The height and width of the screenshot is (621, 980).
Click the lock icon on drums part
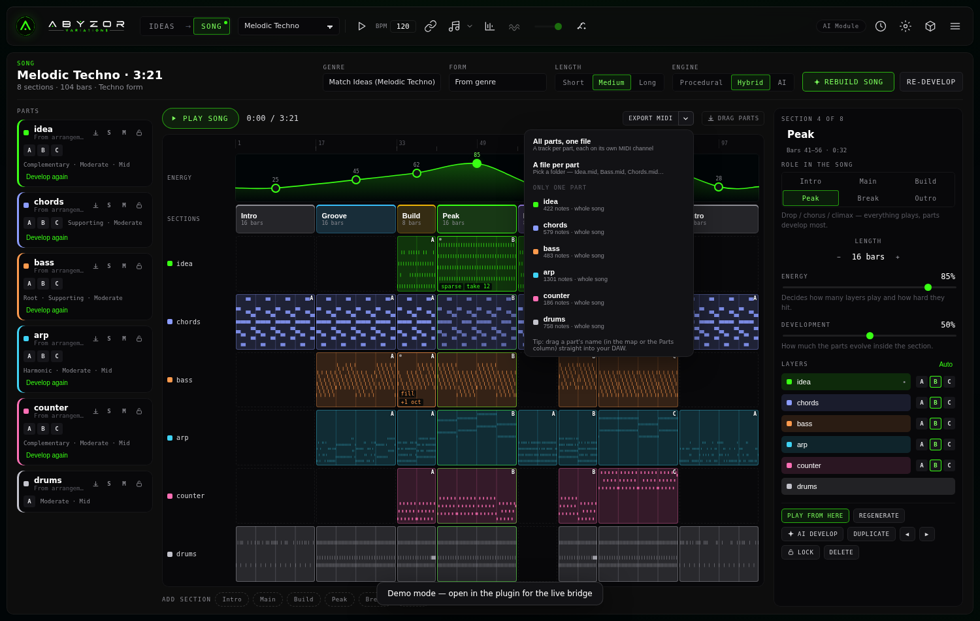click(139, 484)
